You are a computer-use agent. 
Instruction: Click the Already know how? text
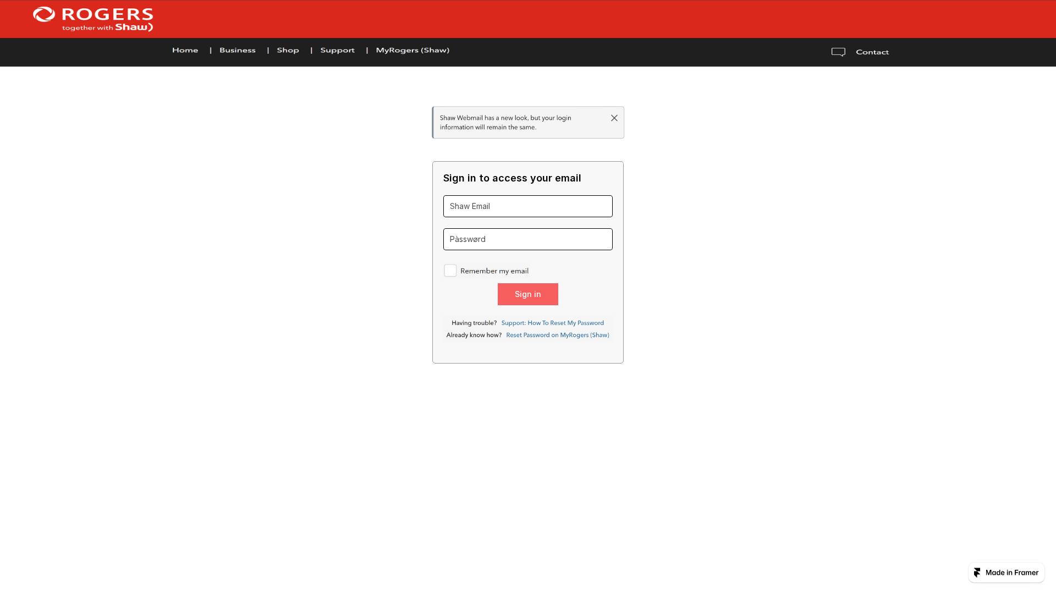click(x=474, y=335)
